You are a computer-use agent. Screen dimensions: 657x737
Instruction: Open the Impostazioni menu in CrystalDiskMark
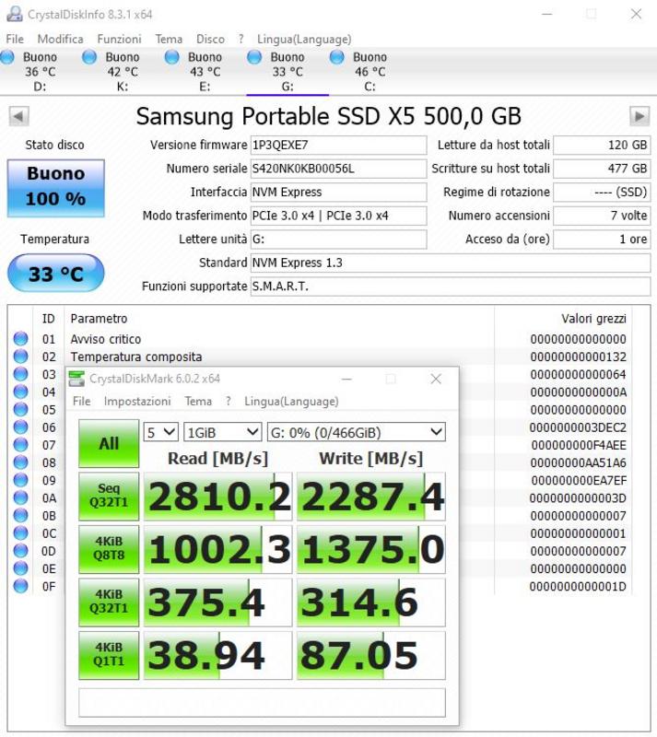(137, 402)
